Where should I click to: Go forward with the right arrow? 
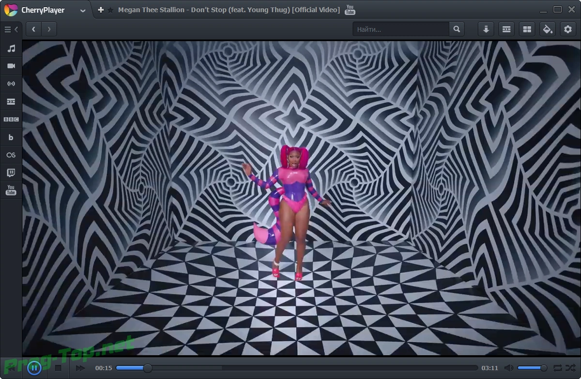coord(49,29)
